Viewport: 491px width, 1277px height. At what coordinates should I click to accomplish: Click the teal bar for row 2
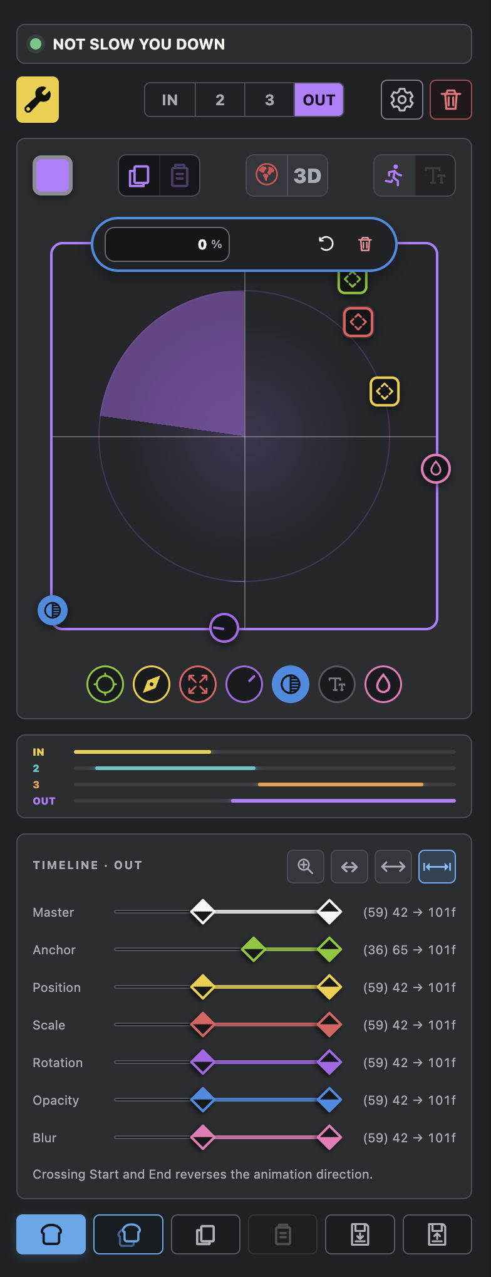click(x=175, y=768)
